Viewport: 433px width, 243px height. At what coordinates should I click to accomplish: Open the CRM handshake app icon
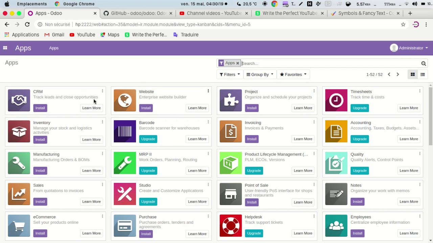19,100
